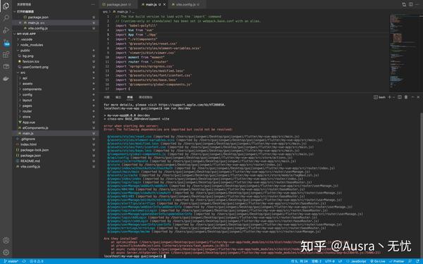This screenshot has width=423, height=264.
Task: Open errors and warnings count in status bar
Action: click(x=37, y=261)
